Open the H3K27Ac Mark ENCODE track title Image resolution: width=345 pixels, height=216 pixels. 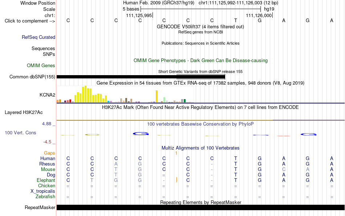pos(200,107)
